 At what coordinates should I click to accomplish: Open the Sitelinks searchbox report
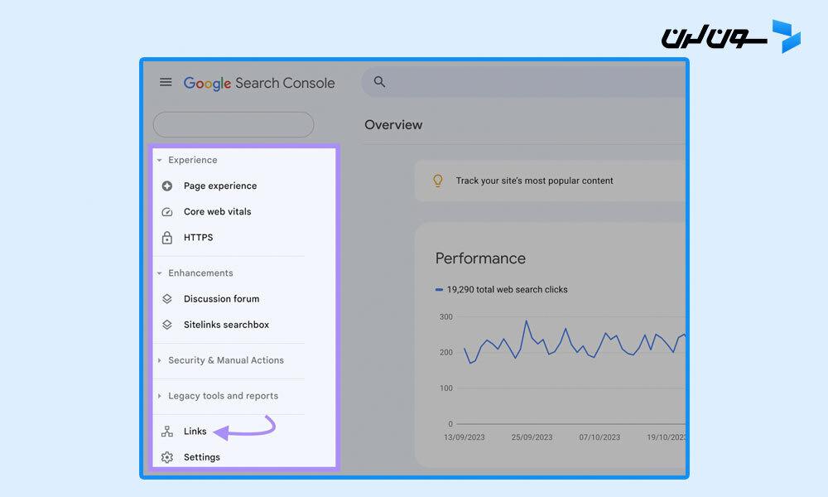tap(227, 325)
